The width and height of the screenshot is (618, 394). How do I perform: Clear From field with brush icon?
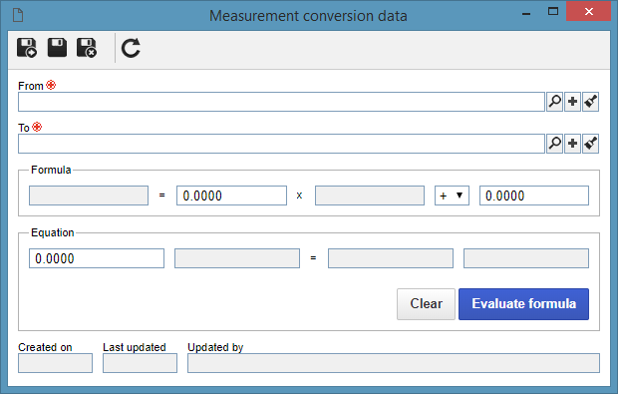pyautogui.click(x=590, y=102)
